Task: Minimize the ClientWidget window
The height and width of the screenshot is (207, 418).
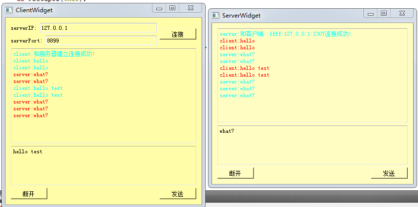Action: point(159,8)
